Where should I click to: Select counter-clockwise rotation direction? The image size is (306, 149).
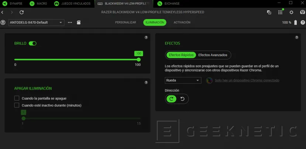[182, 99]
